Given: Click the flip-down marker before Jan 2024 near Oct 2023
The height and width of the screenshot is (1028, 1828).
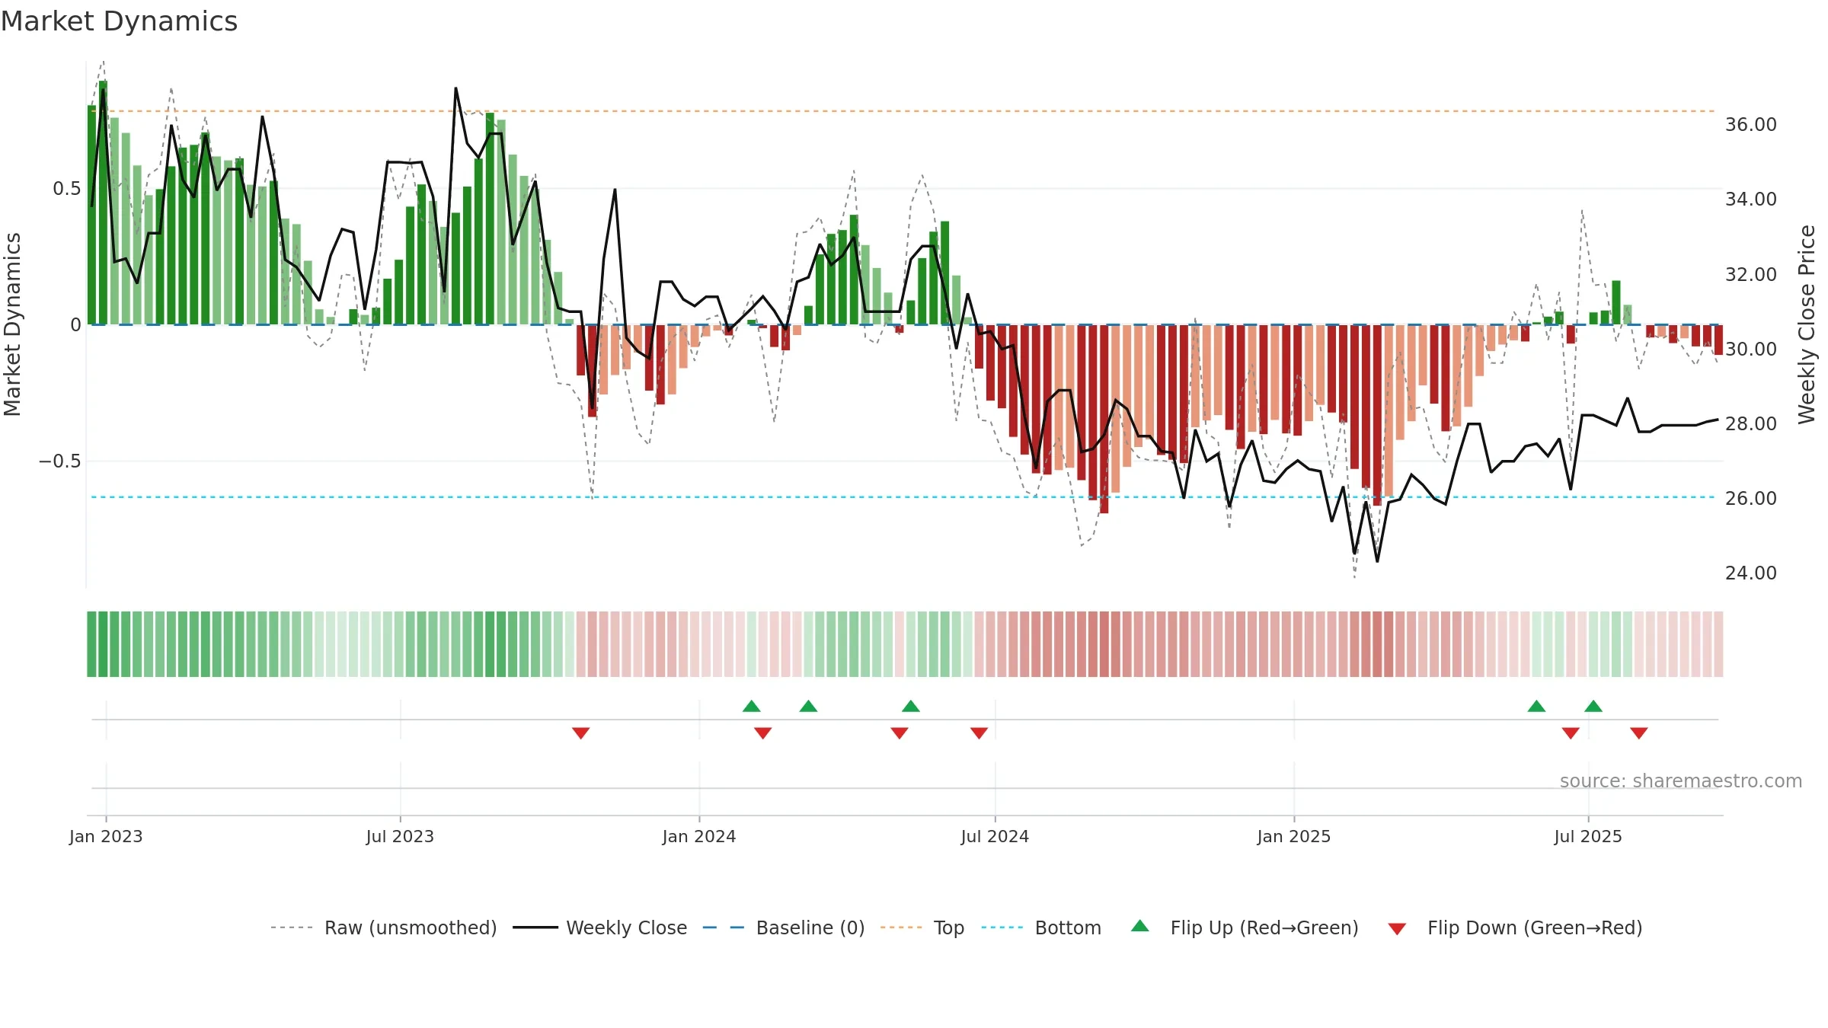Looking at the screenshot, I should pyautogui.click(x=581, y=733).
